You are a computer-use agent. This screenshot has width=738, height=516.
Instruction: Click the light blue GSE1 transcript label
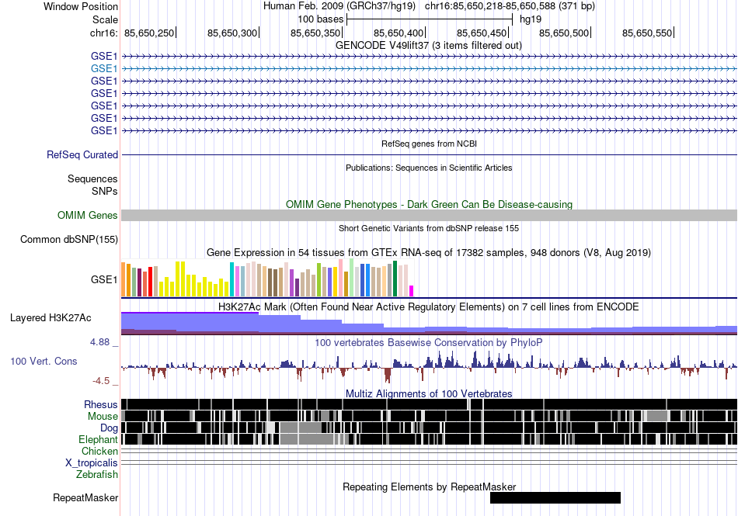click(104, 68)
